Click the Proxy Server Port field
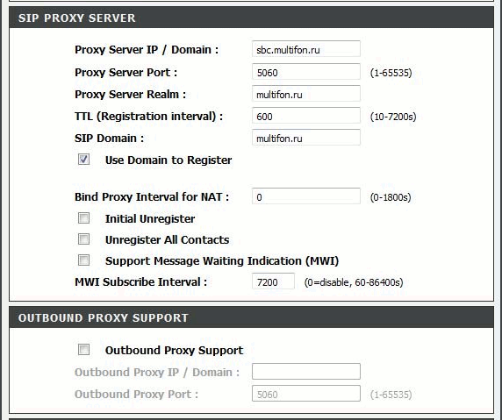 [x=305, y=72]
